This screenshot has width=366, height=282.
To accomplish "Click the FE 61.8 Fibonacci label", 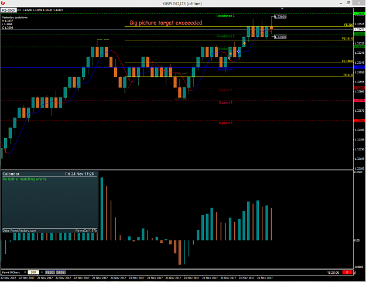I will pos(348,75).
